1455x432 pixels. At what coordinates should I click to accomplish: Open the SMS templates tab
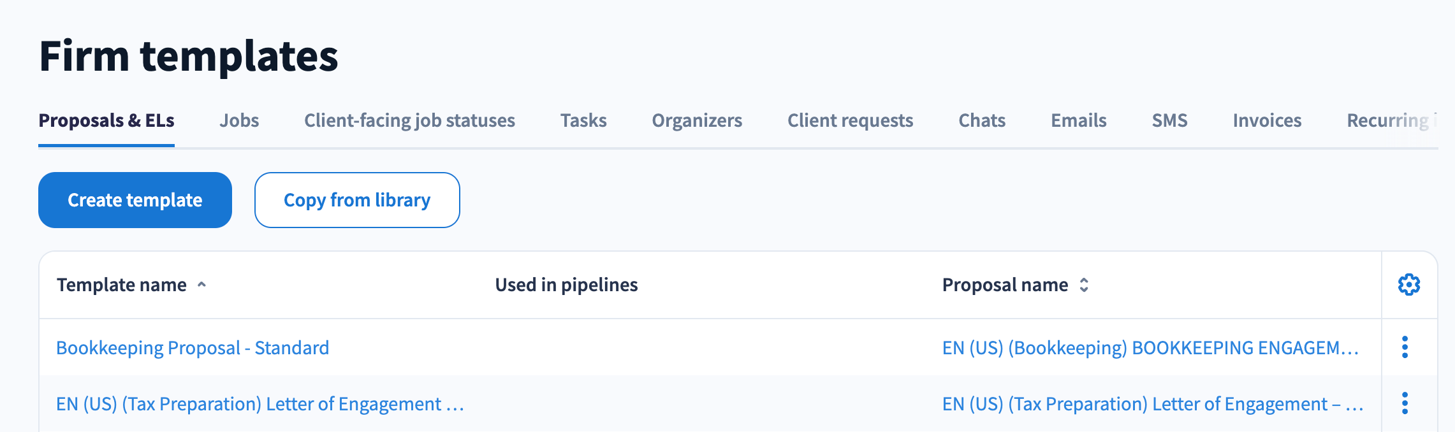tap(1169, 120)
